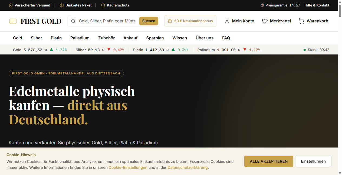Click the package icon beside Diskretes Paket
This screenshot has width=342, height=175.
click(x=62, y=5)
